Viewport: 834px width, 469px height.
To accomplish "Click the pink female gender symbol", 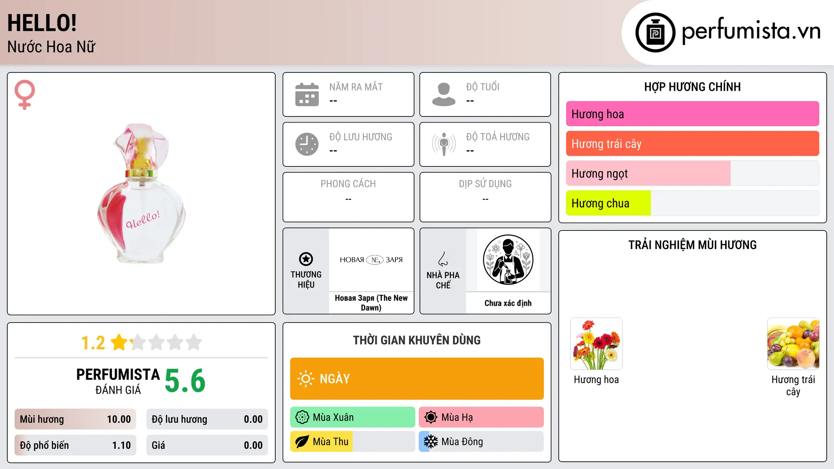I will click(x=25, y=94).
